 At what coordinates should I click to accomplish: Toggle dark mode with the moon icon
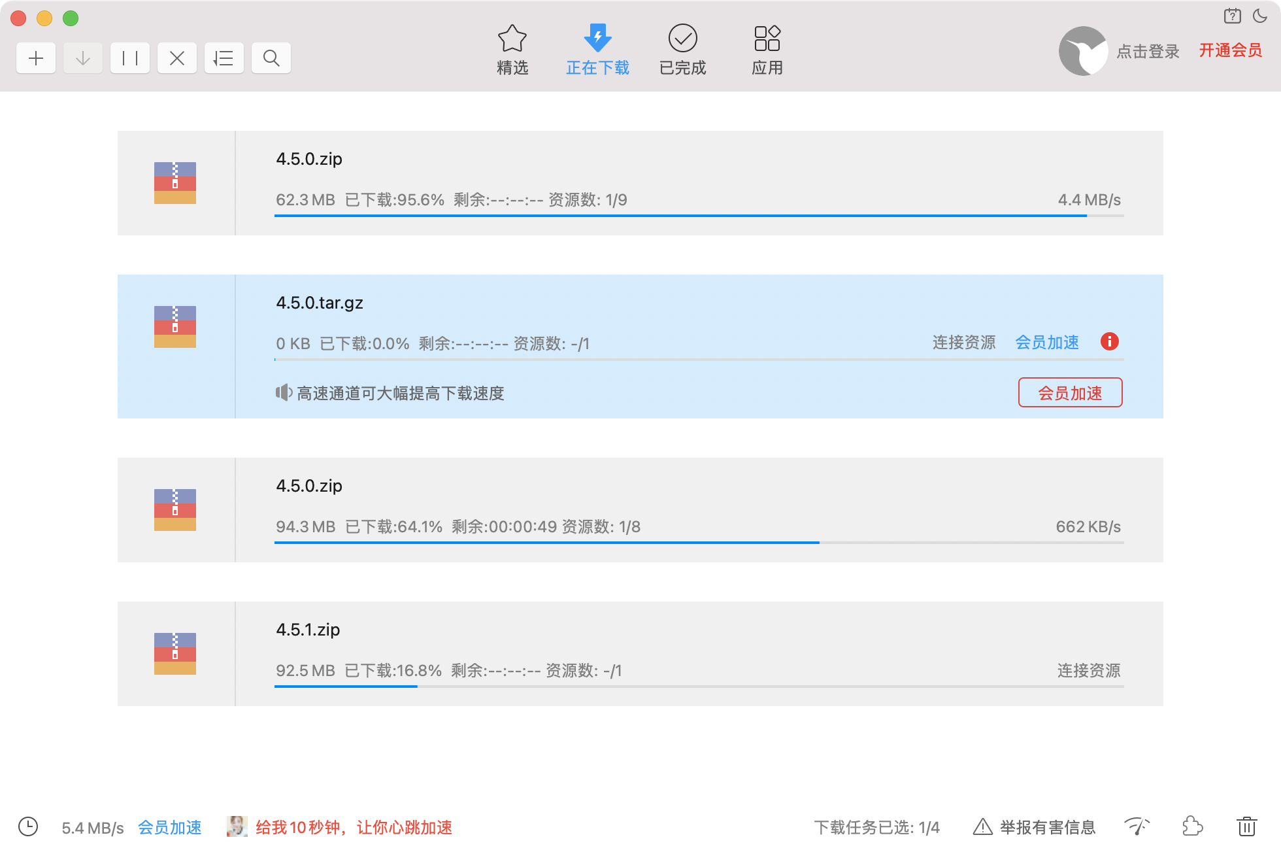point(1261,14)
